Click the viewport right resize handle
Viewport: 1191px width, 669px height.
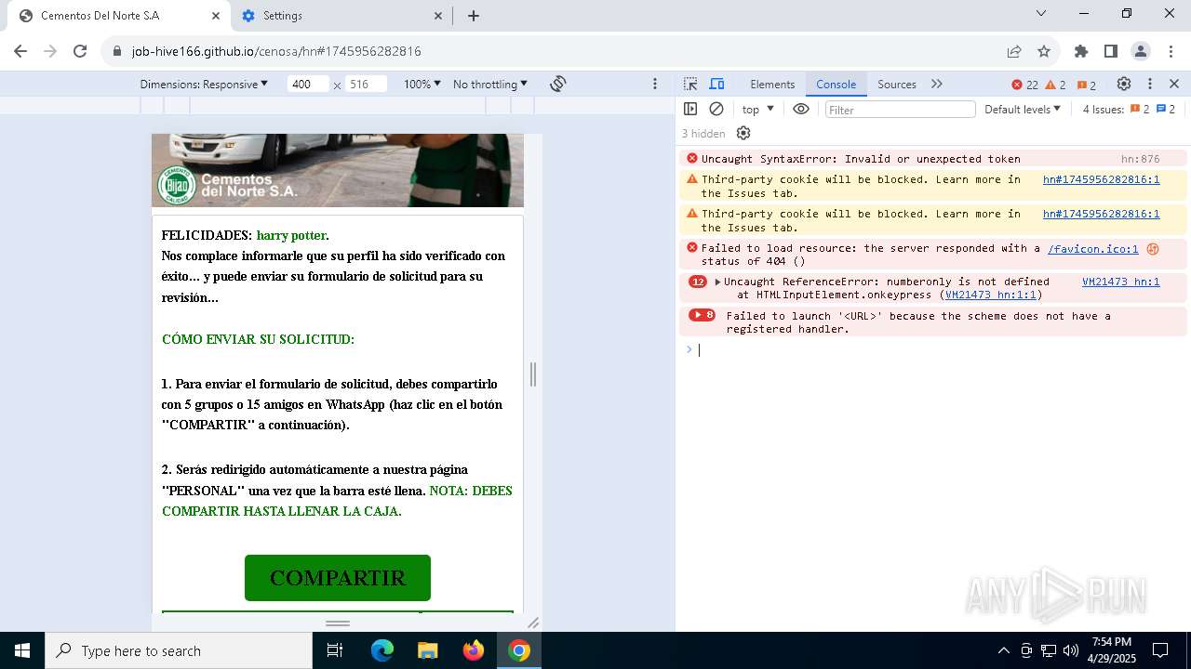[533, 374]
